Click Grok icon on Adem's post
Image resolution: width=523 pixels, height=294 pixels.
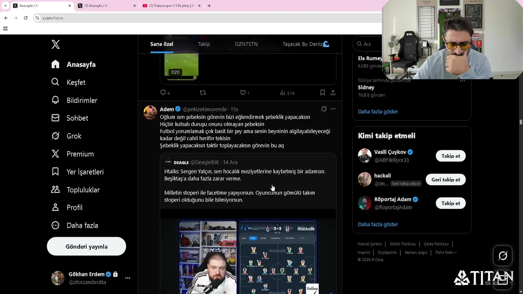click(x=324, y=109)
